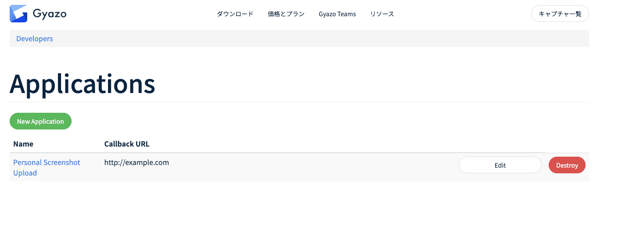
Task: Click the Gyazo wordmark text
Action: click(50, 14)
